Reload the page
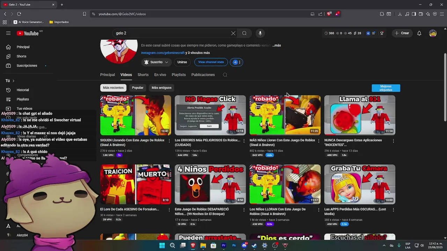The height and width of the screenshot is (251, 447). [x=19, y=14]
